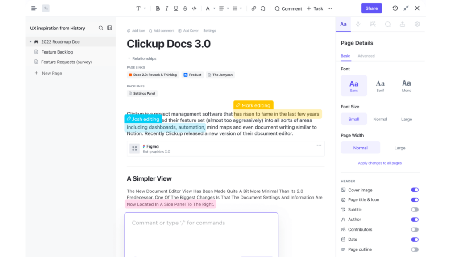
Task: Click the Add comment option above title
Action: coord(162,31)
